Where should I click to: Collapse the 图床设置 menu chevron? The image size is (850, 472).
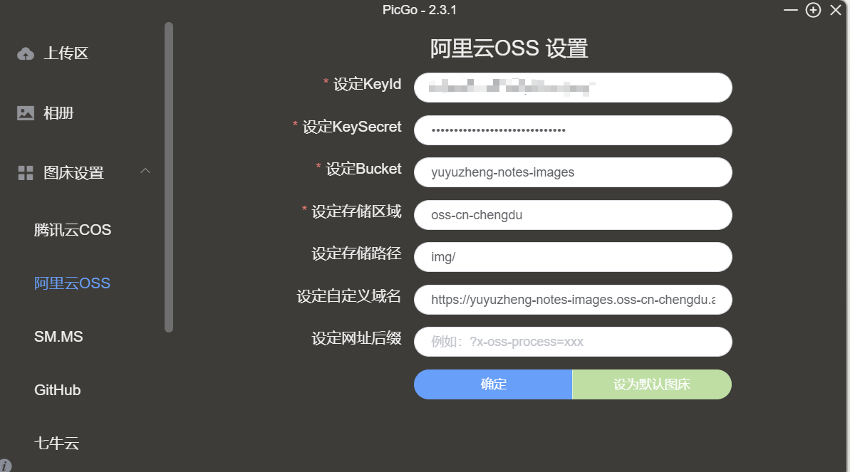[x=145, y=171]
